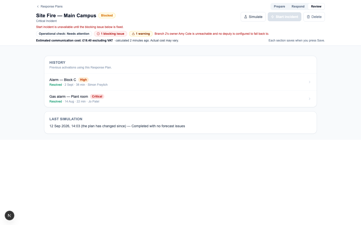The height and width of the screenshot is (225, 361).
Task: Click the Start incident is unavailable message
Action: (x=80, y=27)
